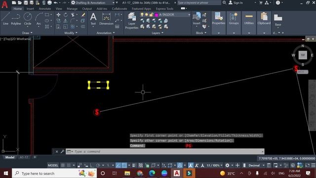Click the Undo arrow icon
Image resolution: width=316 pixels, height=178 pixels.
[x=56, y=2]
